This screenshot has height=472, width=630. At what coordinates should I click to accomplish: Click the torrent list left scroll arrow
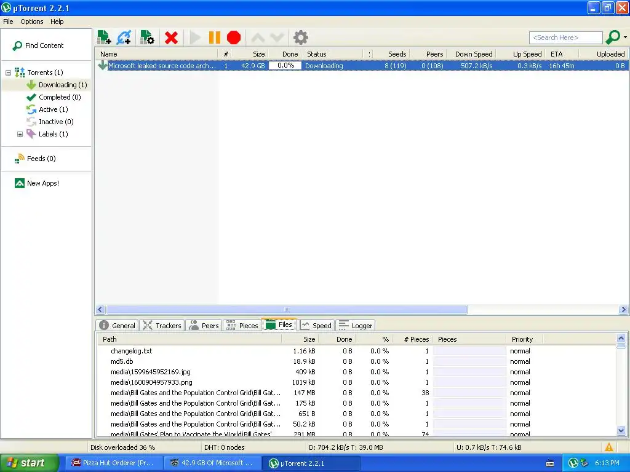click(x=100, y=310)
